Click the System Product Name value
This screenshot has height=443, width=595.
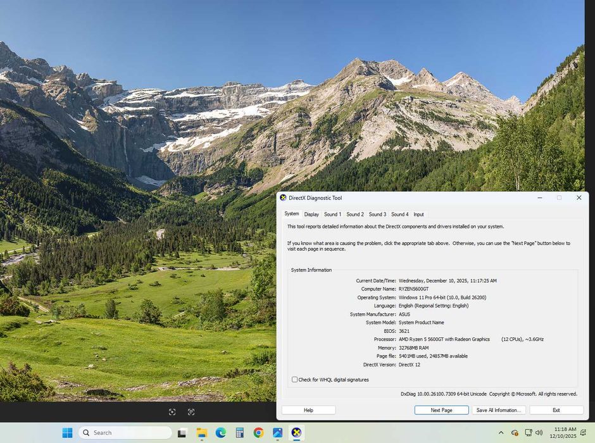pyautogui.click(x=421, y=323)
